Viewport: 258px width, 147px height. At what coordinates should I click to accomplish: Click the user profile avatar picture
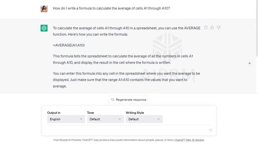[x=44, y=9]
